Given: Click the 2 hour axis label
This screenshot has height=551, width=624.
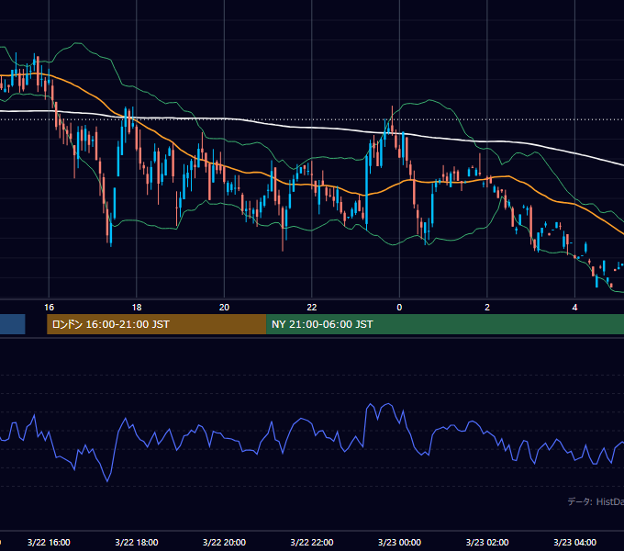Looking at the screenshot, I should coord(487,308).
